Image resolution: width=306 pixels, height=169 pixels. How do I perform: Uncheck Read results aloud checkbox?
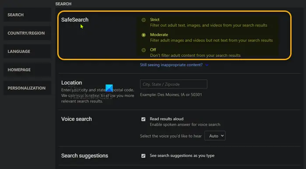point(143,119)
